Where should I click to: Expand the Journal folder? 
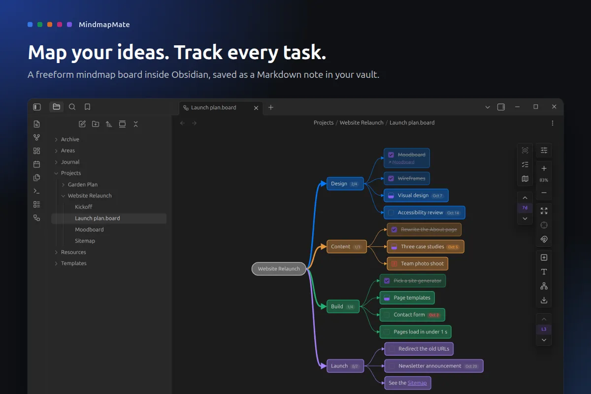tap(56, 163)
